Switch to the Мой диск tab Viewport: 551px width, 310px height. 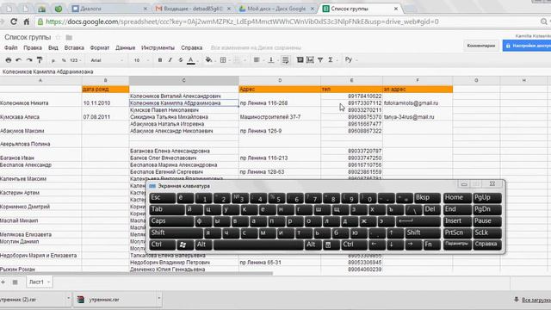[x=276, y=9]
